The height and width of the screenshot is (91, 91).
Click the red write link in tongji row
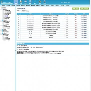pos(76,37)
